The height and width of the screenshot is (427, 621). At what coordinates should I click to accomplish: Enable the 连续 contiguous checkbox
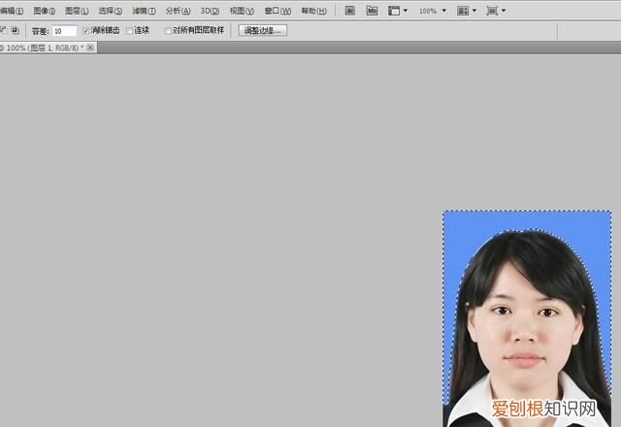point(129,30)
